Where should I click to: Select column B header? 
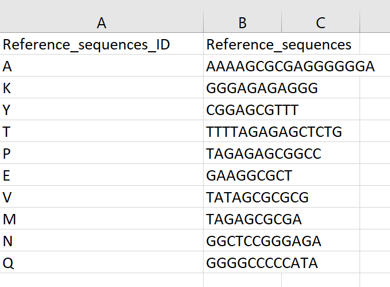coord(242,23)
